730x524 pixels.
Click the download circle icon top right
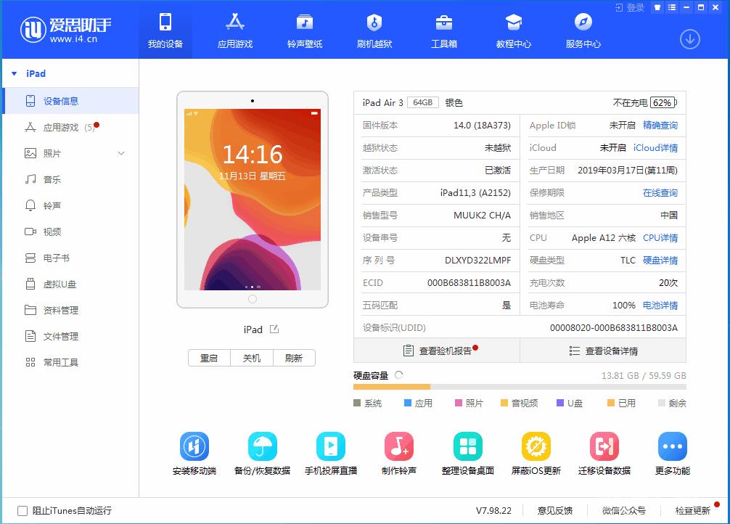(x=689, y=40)
